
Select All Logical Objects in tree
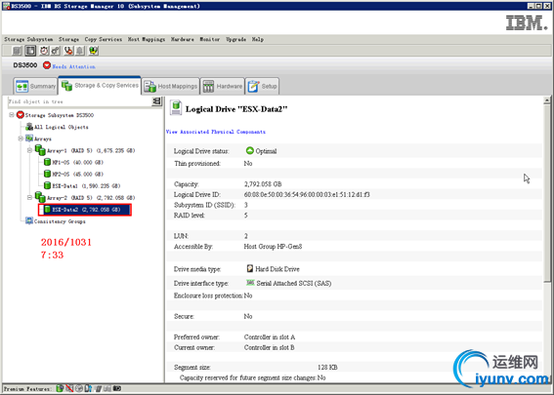[62, 127]
